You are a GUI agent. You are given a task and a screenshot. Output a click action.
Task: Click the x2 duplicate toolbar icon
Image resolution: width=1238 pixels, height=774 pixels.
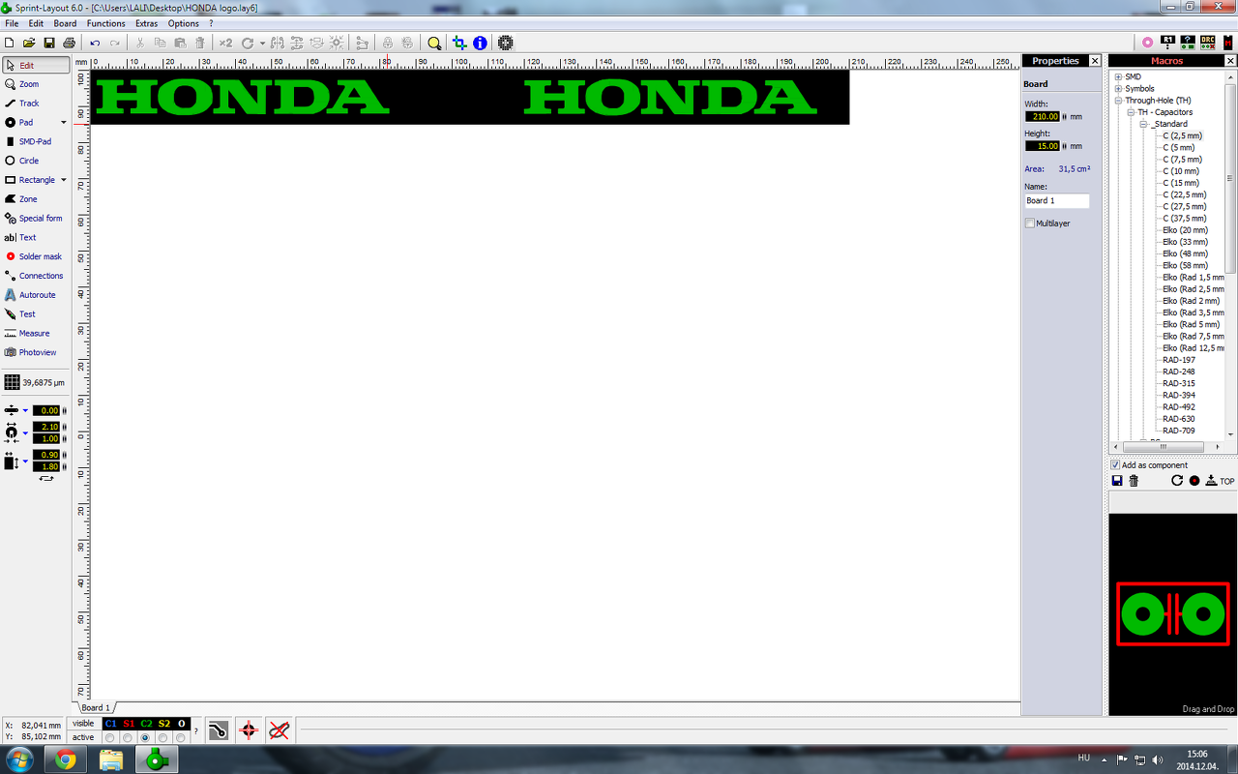(x=225, y=43)
